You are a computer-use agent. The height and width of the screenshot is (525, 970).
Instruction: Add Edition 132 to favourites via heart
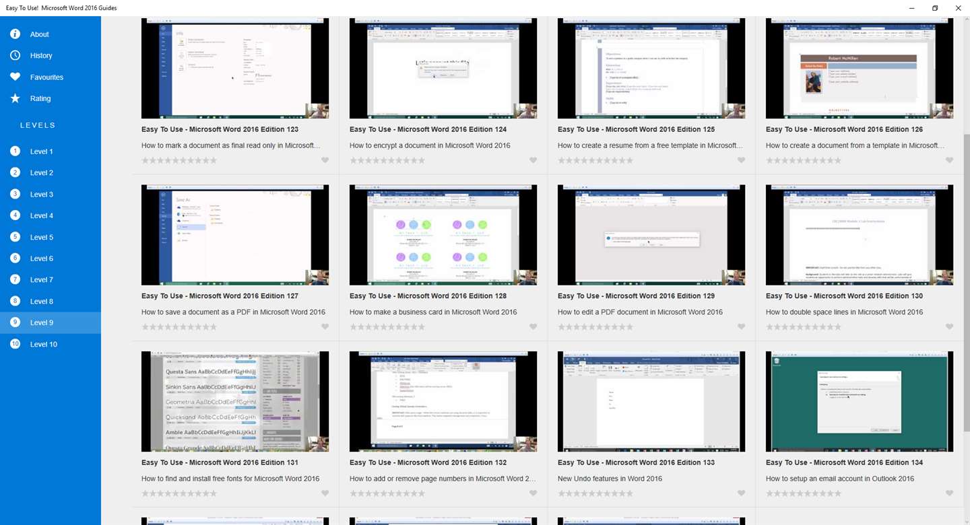click(533, 493)
